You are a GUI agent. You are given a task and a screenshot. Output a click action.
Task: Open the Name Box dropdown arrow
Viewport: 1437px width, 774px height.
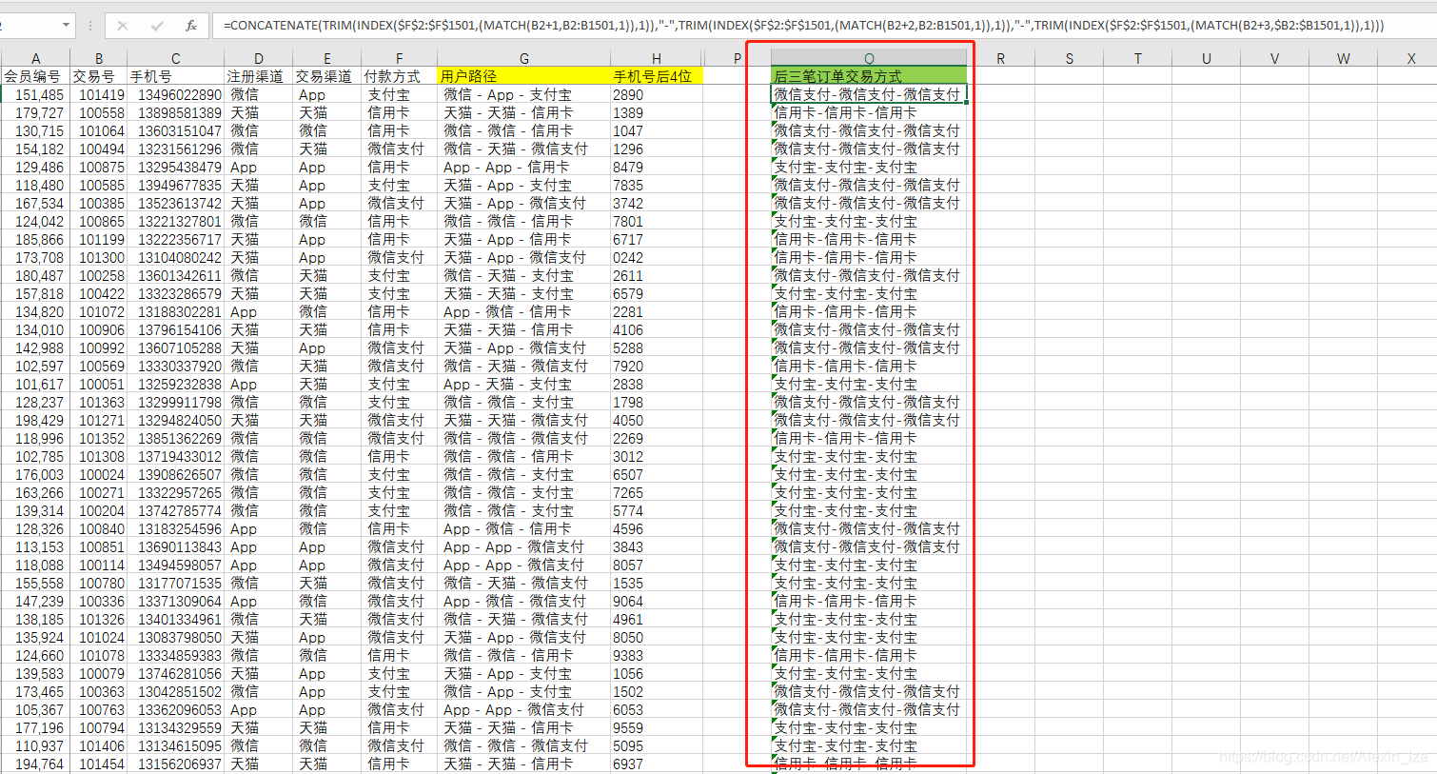point(66,26)
